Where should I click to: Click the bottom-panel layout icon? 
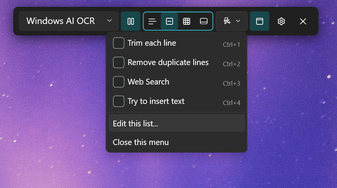(x=203, y=21)
